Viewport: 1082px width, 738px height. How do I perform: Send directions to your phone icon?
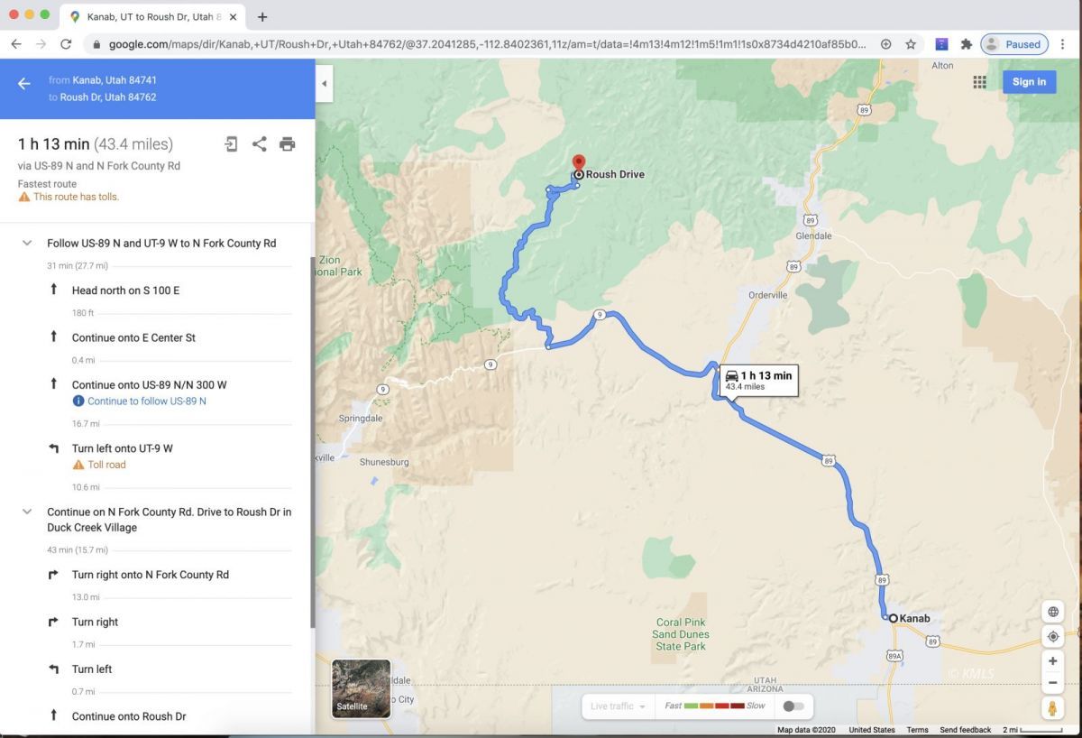coord(232,144)
